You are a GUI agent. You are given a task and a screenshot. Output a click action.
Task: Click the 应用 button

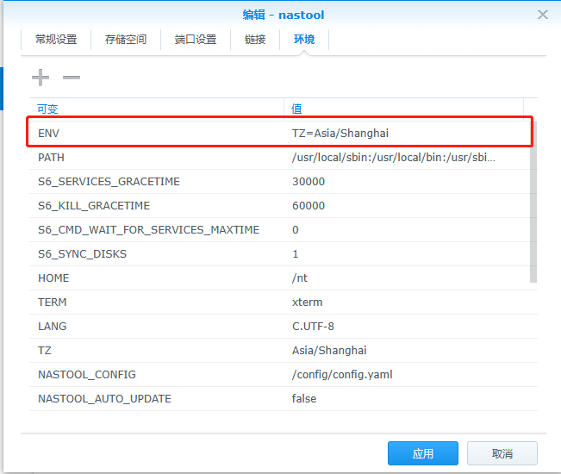click(422, 453)
